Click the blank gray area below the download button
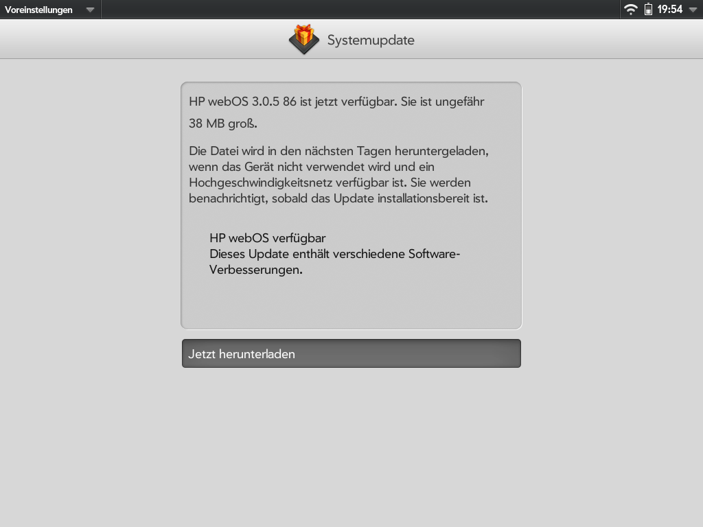The image size is (703, 527). (x=351, y=448)
